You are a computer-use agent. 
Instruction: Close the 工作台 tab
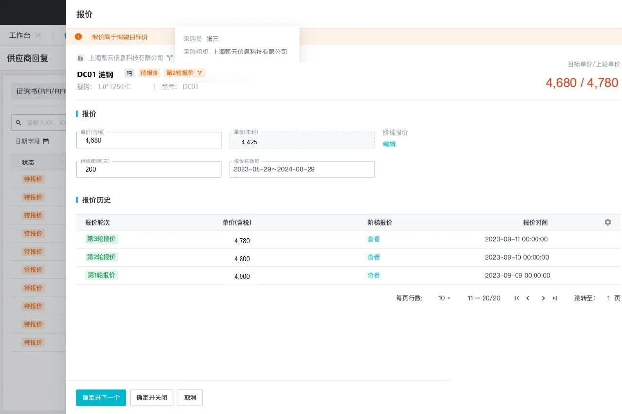[x=38, y=36]
